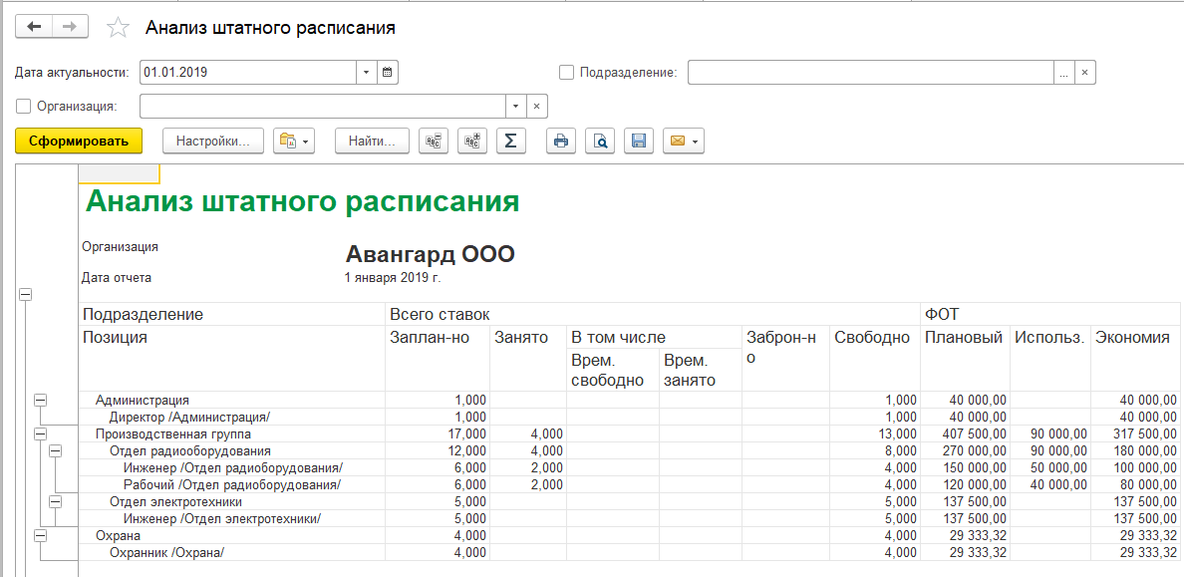Screen dimensions: 1184x577
Task: Click the Сформировать button
Action: pyautogui.click(x=79, y=142)
